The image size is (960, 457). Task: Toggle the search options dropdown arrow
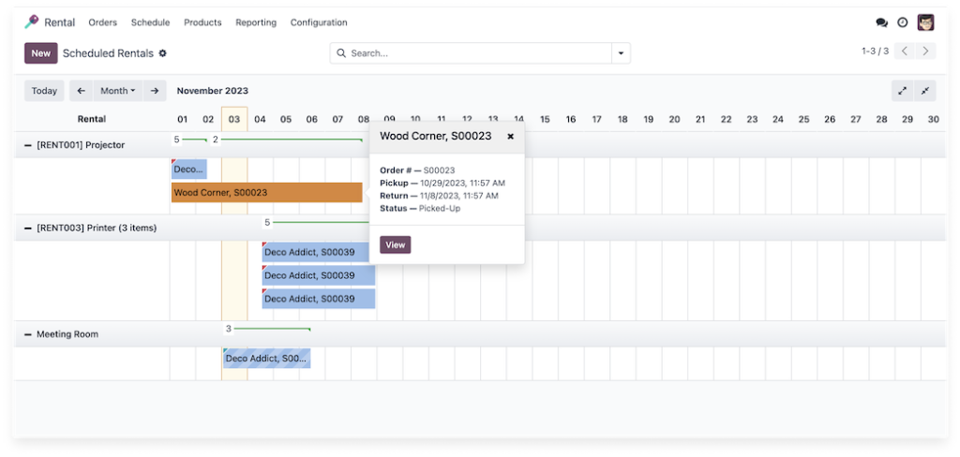click(x=621, y=53)
